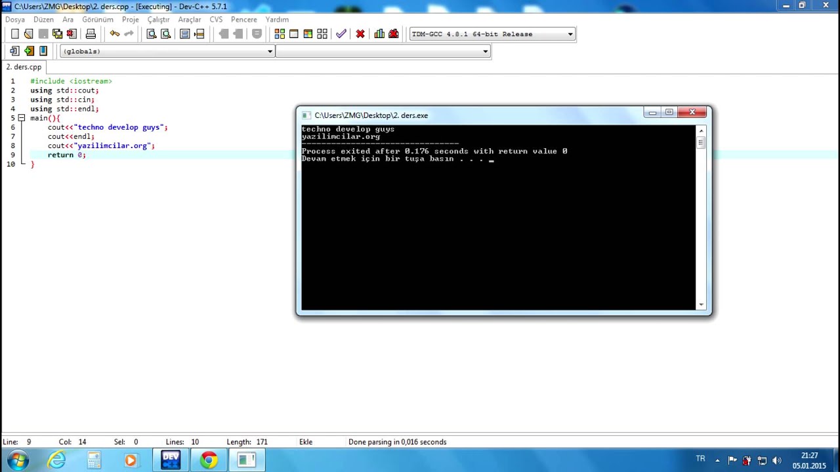Click the "techno develop guys" string in code
840x472 pixels.
pyautogui.click(x=119, y=127)
